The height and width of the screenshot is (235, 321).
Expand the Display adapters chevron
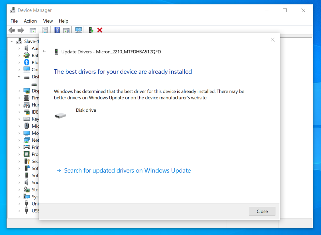(19, 91)
